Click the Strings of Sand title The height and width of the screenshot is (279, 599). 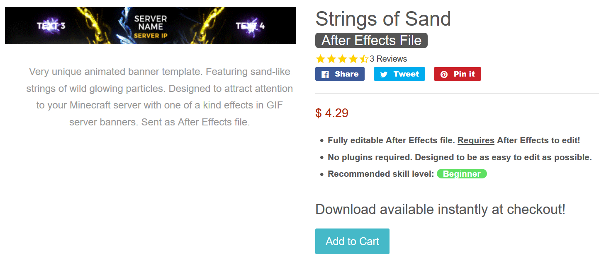383,19
